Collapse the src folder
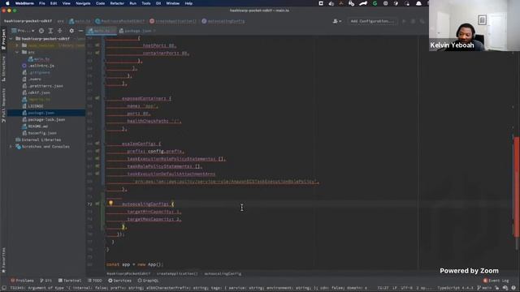The height and width of the screenshot is (292, 520). [x=17, y=52]
